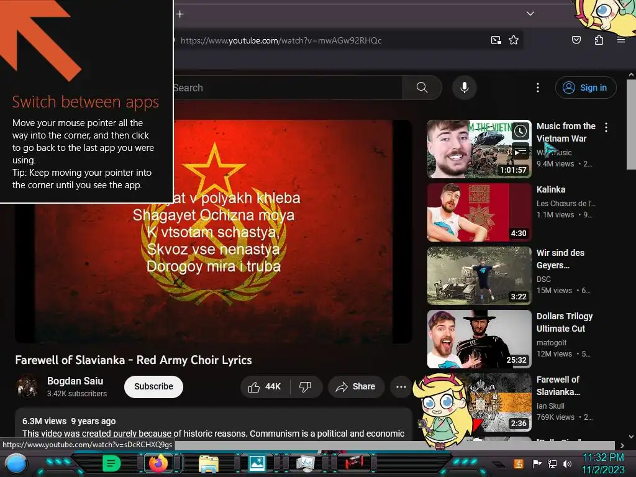Open the orange Java tray icon
Screen dimensions: 636x477
[518, 463]
